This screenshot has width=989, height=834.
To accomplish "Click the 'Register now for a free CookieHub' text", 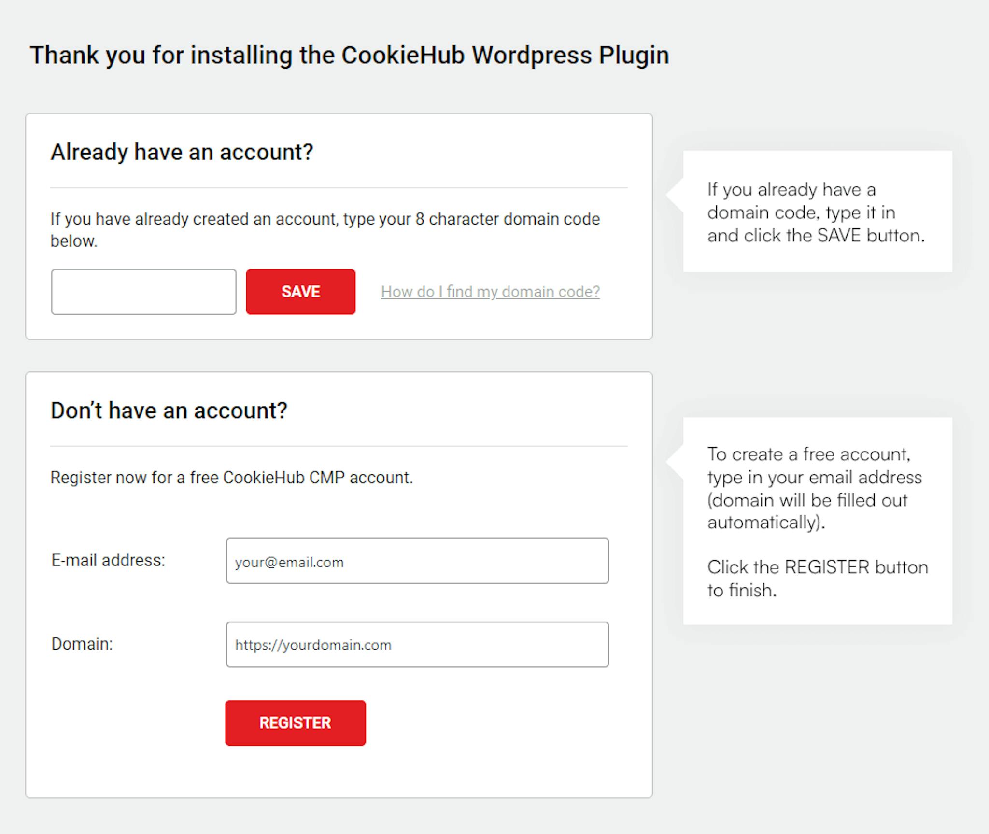I will point(232,478).
